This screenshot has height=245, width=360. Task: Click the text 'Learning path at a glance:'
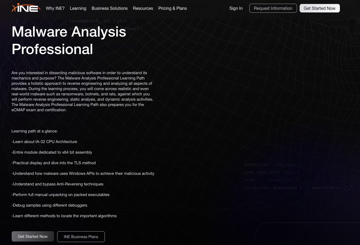[x=34, y=131]
